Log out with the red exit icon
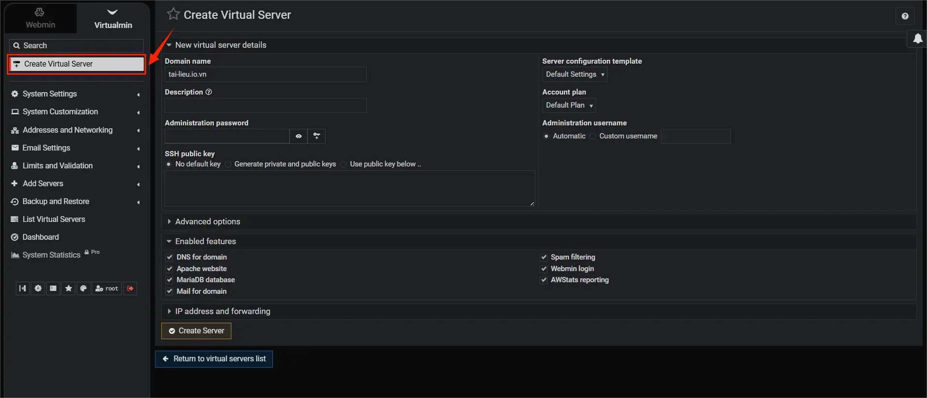The image size is (927, 398). pyautogui.click(x=130, y=288)
